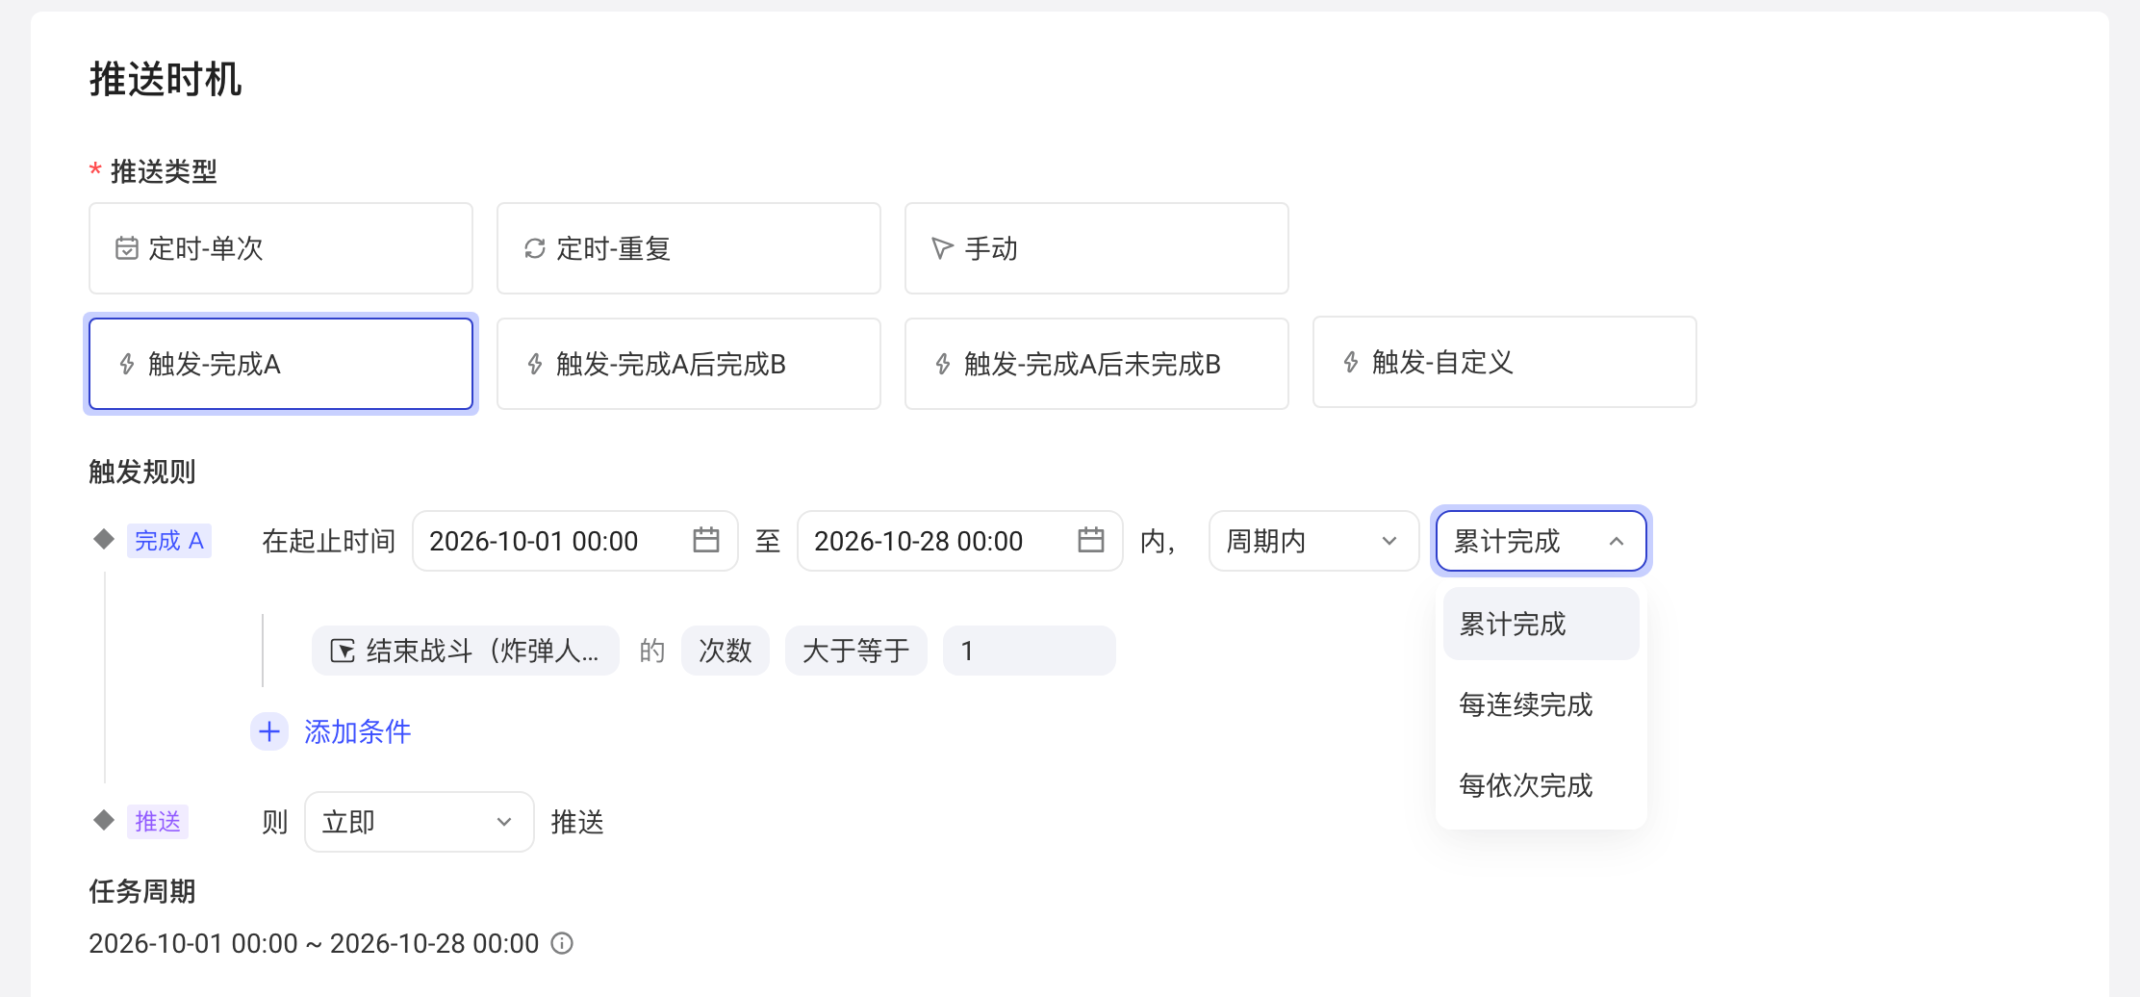
Task: Click the 完成 A tag
Action: [x=169, y=541]
